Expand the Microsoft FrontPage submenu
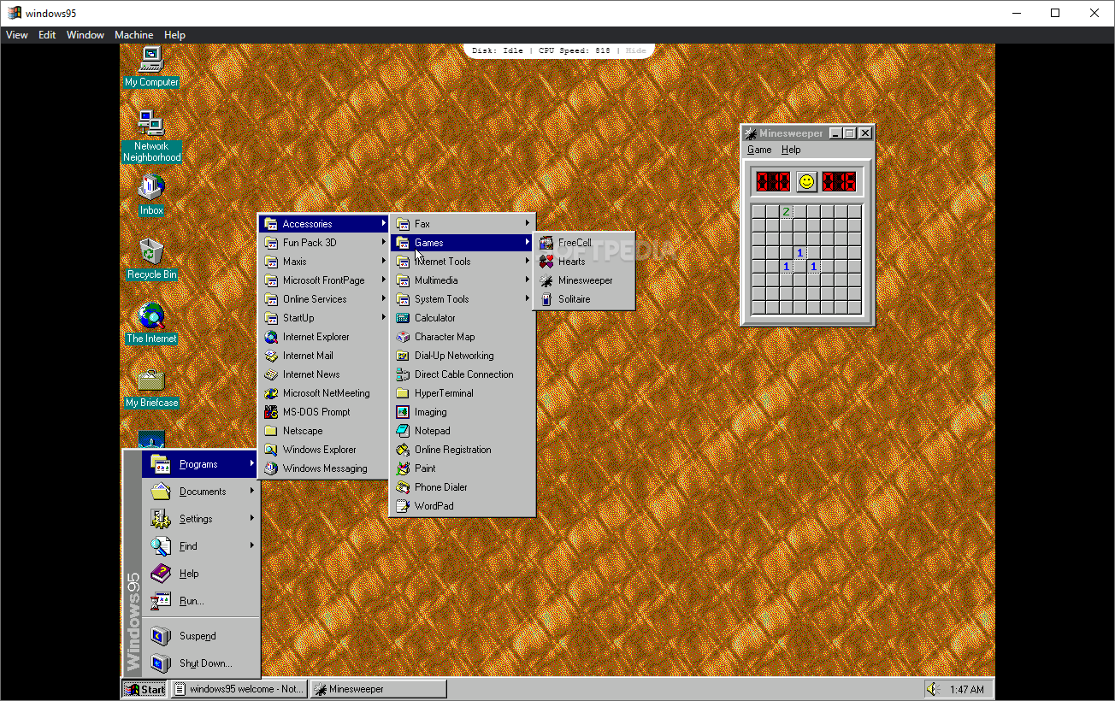Screen dimensions: 1115x701 (x=324, y=280)
